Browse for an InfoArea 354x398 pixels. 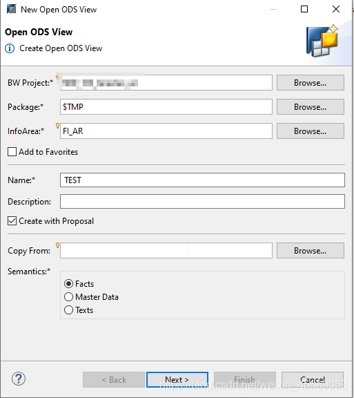pyautogui.click(x=311, y=131)
